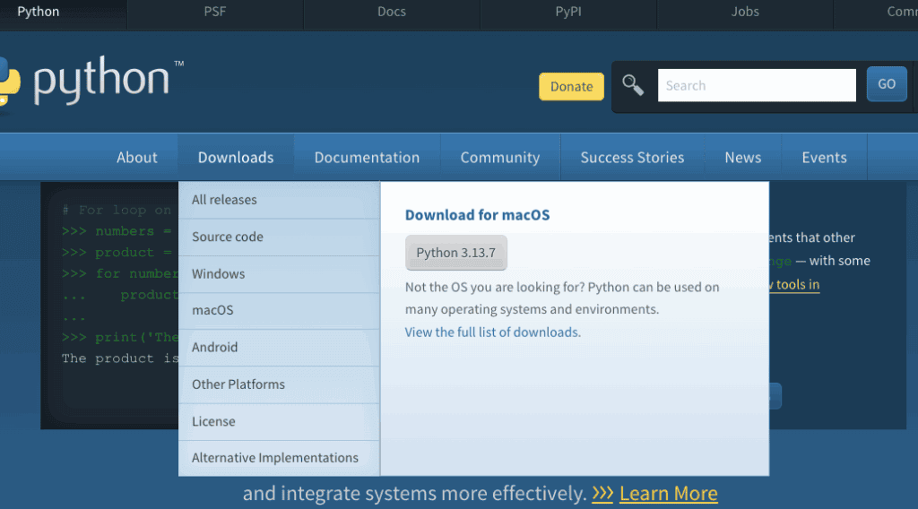
Task: Click the arrows icon before Learn More
Action: point(602,493)
